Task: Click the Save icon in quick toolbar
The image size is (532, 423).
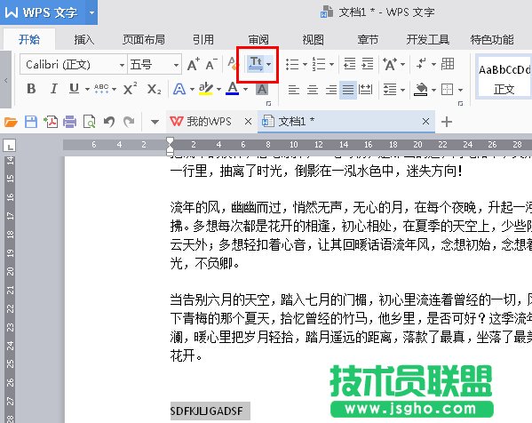Action: click(x=31, y=122)
